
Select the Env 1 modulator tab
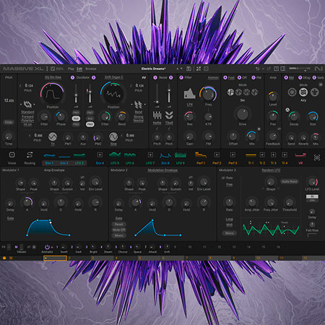click(x=49, y=163)
